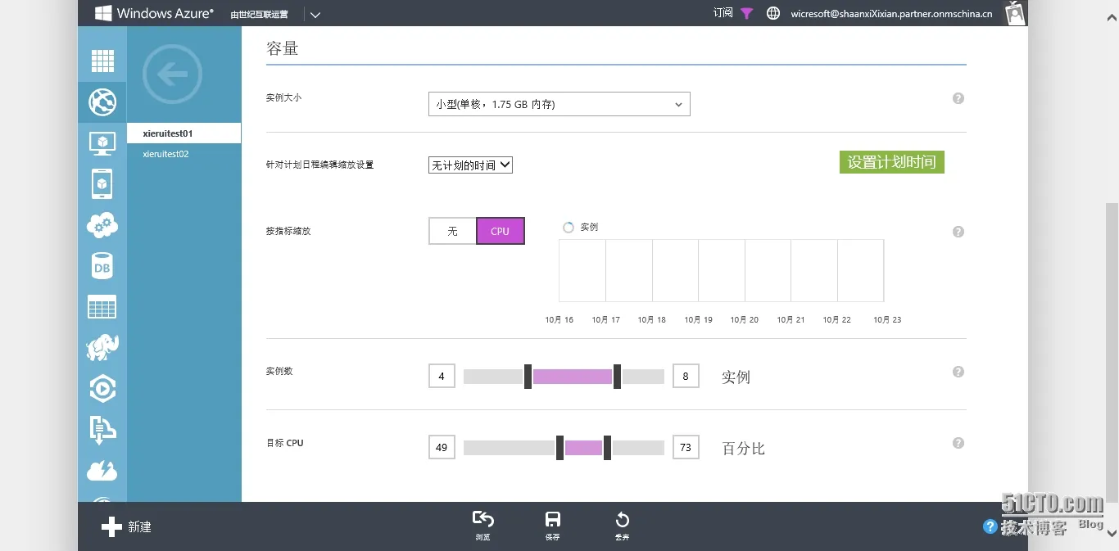The image size is (1119, 551).
Task: Open the language globe icon
Action: [772, 13]
